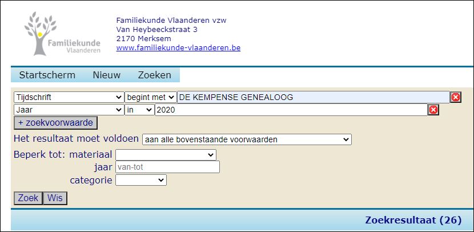Visit the www.familiekunde-vlaanderen.be link

click(x=178, y=48)
